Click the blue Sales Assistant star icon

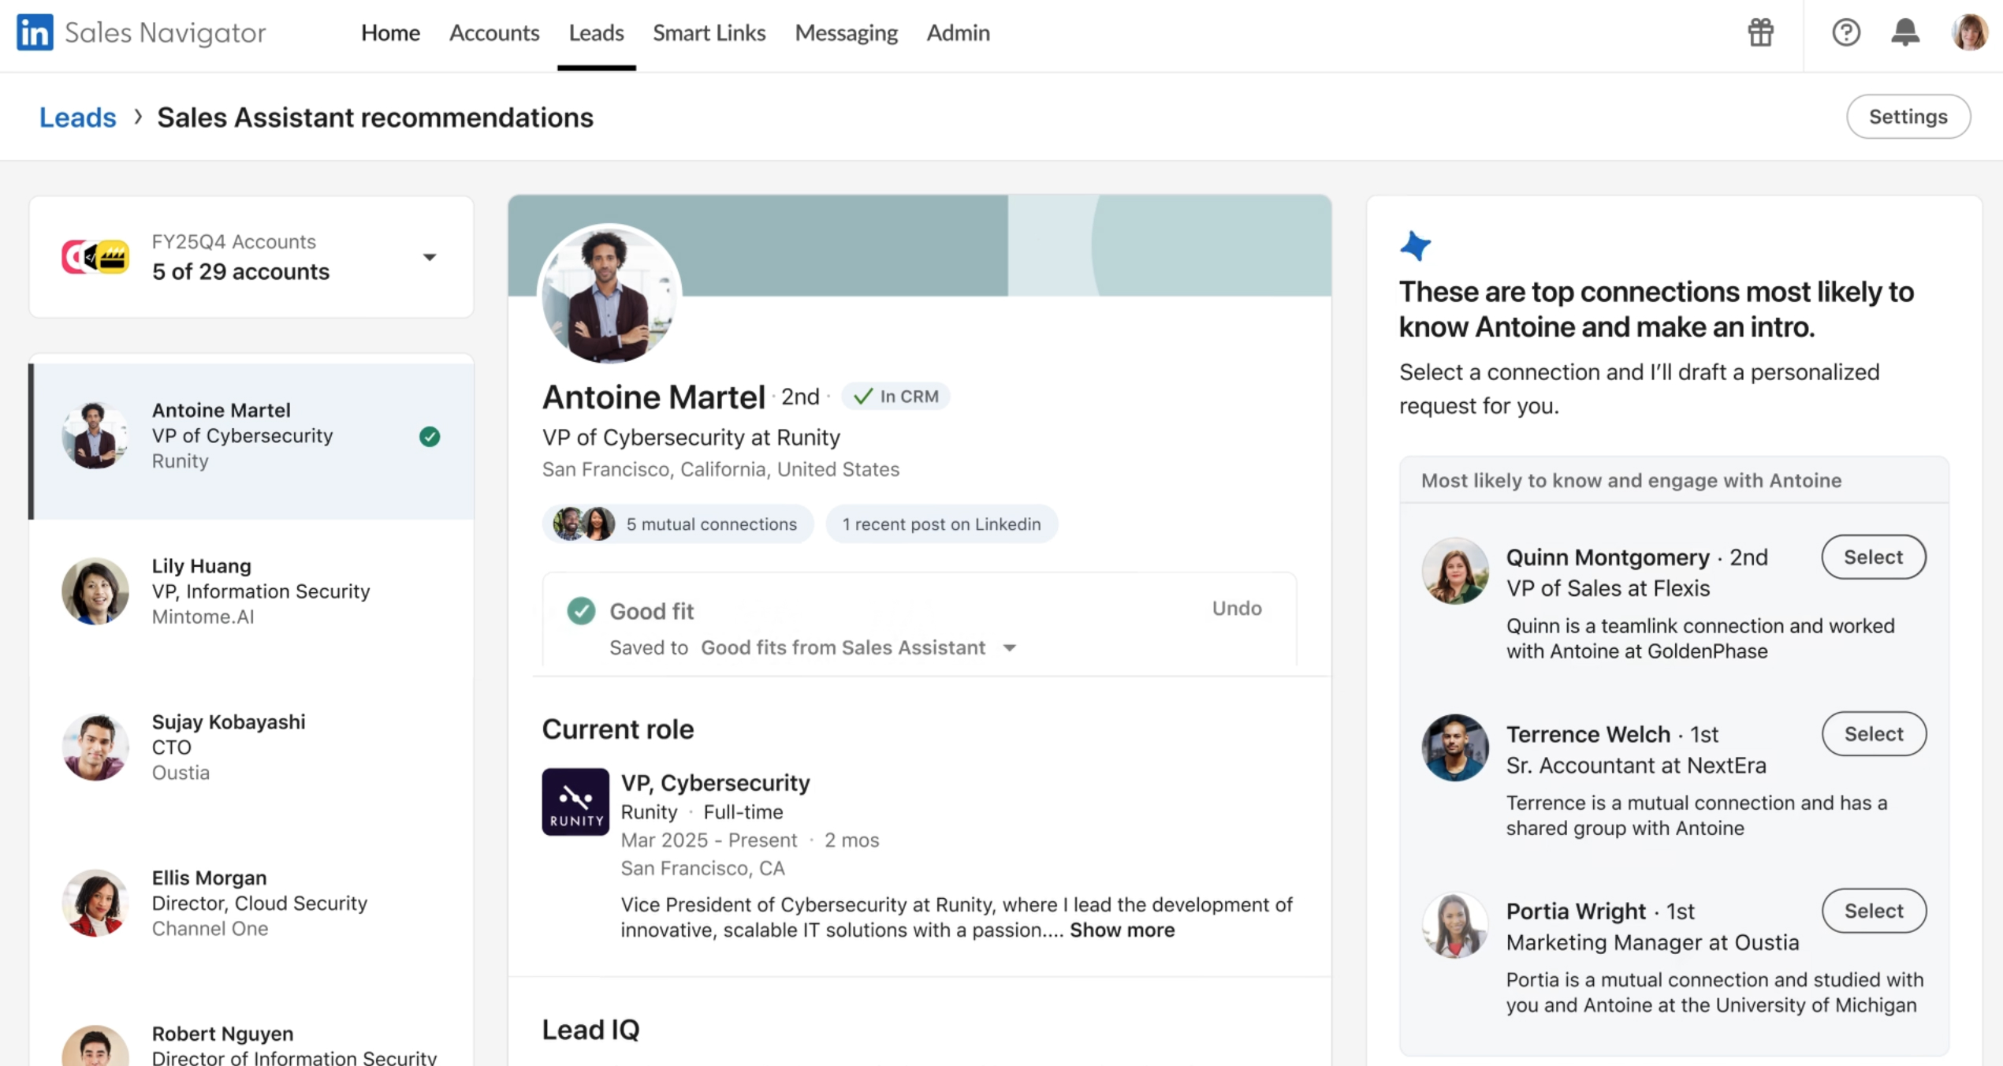pyautogui.click(x=1416, y=245)
